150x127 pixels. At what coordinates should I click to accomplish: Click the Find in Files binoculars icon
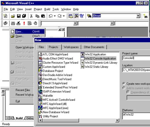pos(89,16)
